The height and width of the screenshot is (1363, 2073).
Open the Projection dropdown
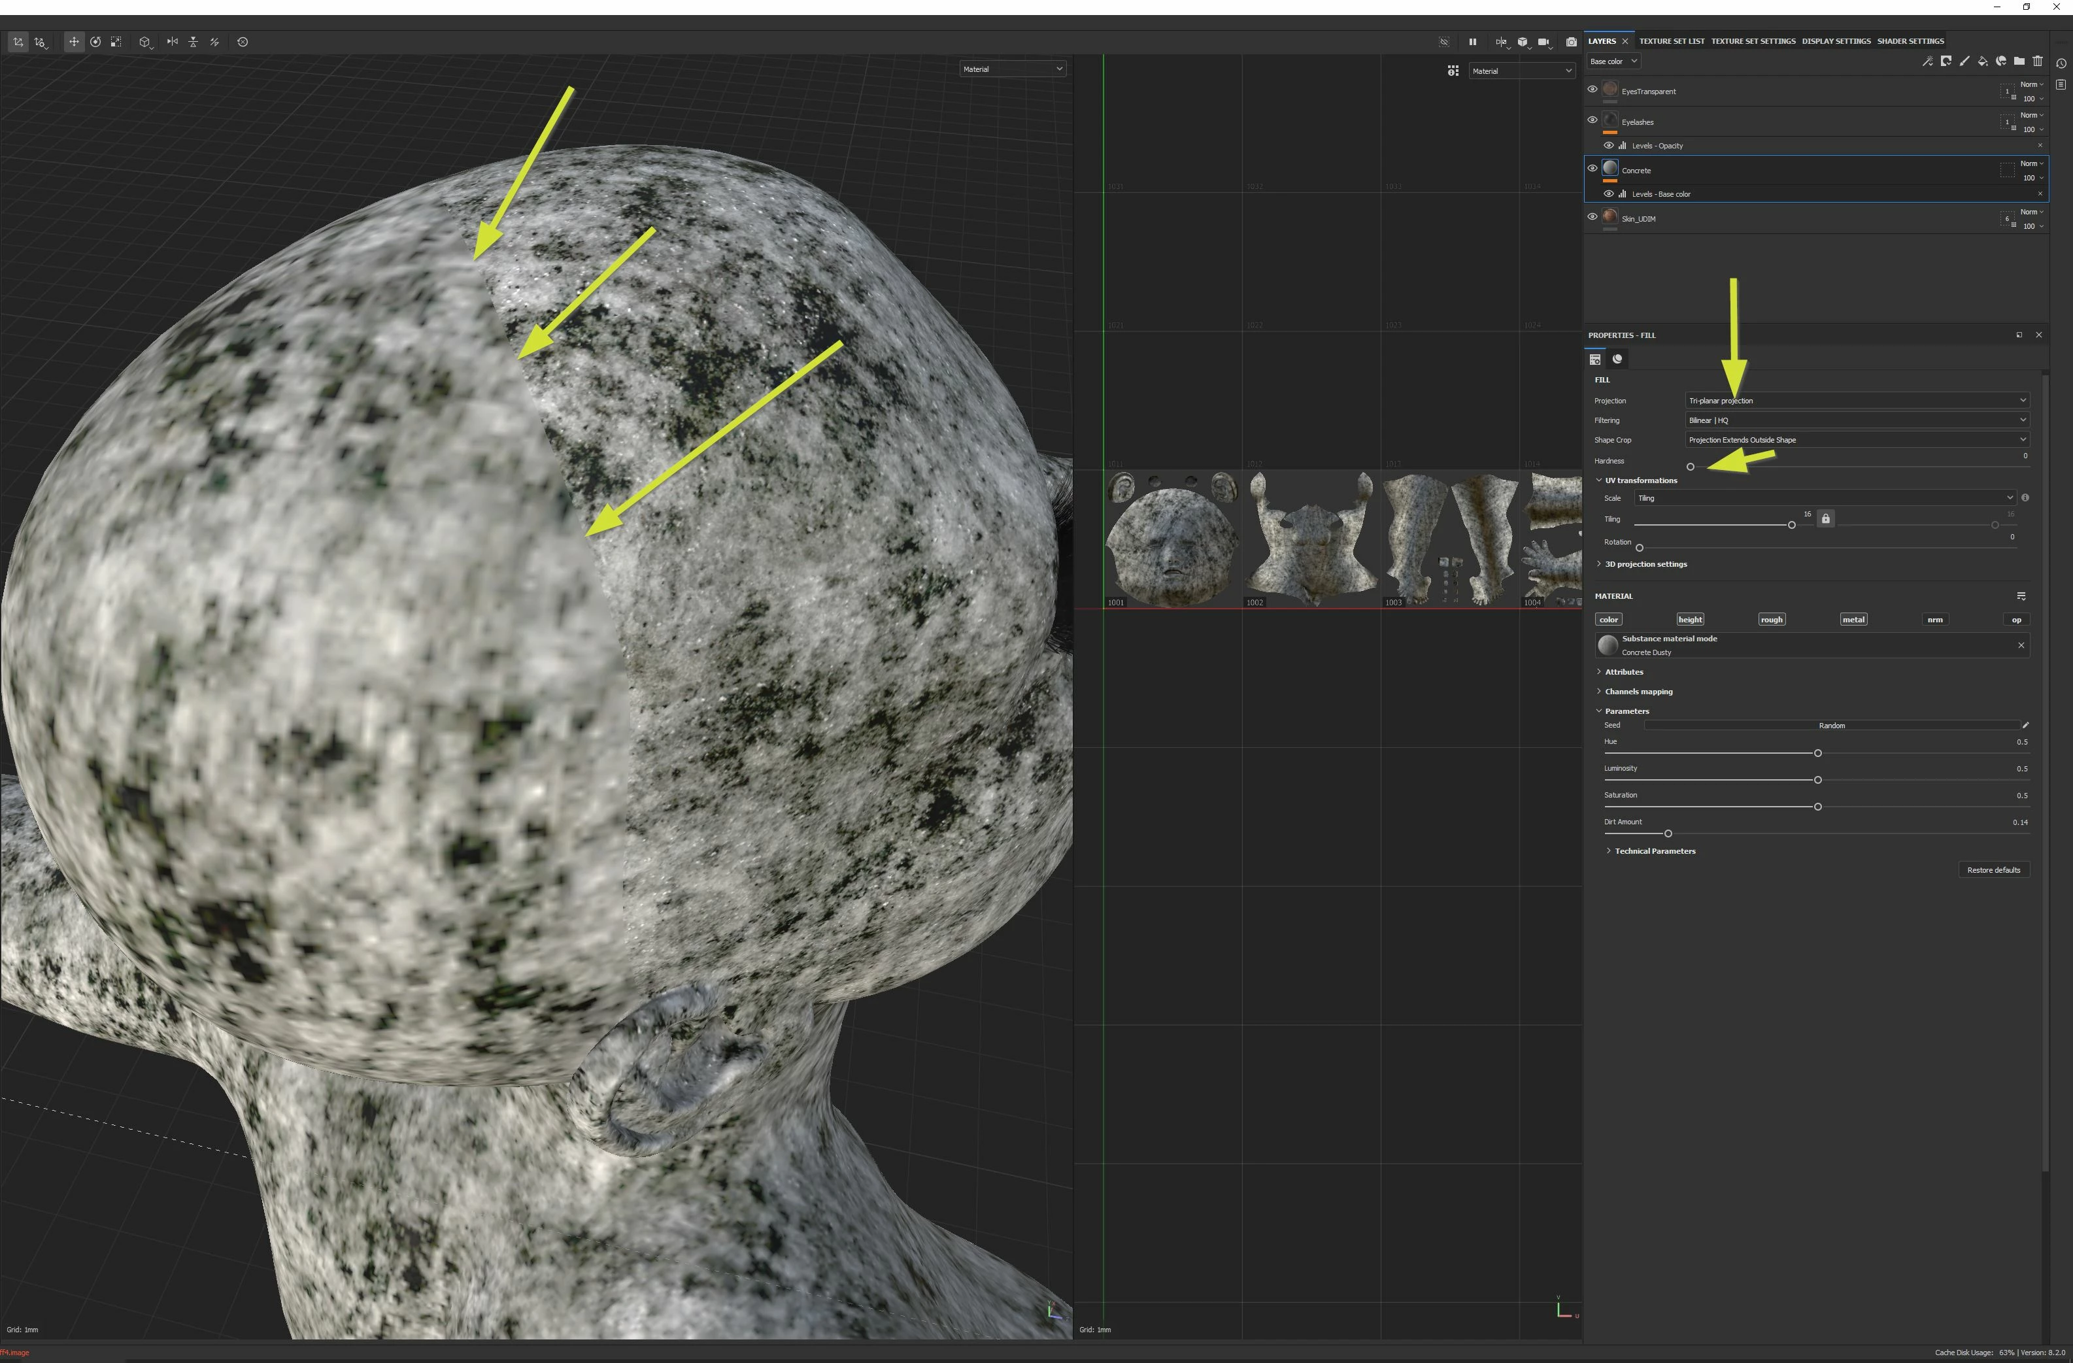pos(1857,401)
